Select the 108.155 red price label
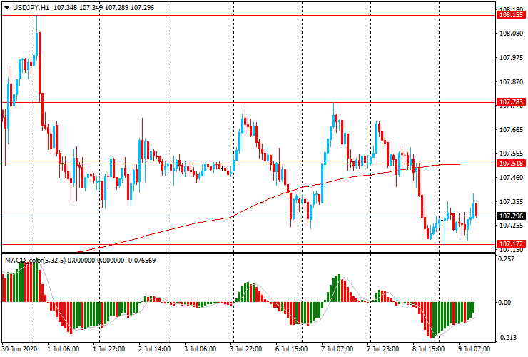This screenshot has width=528, height=357. [511, 14]
